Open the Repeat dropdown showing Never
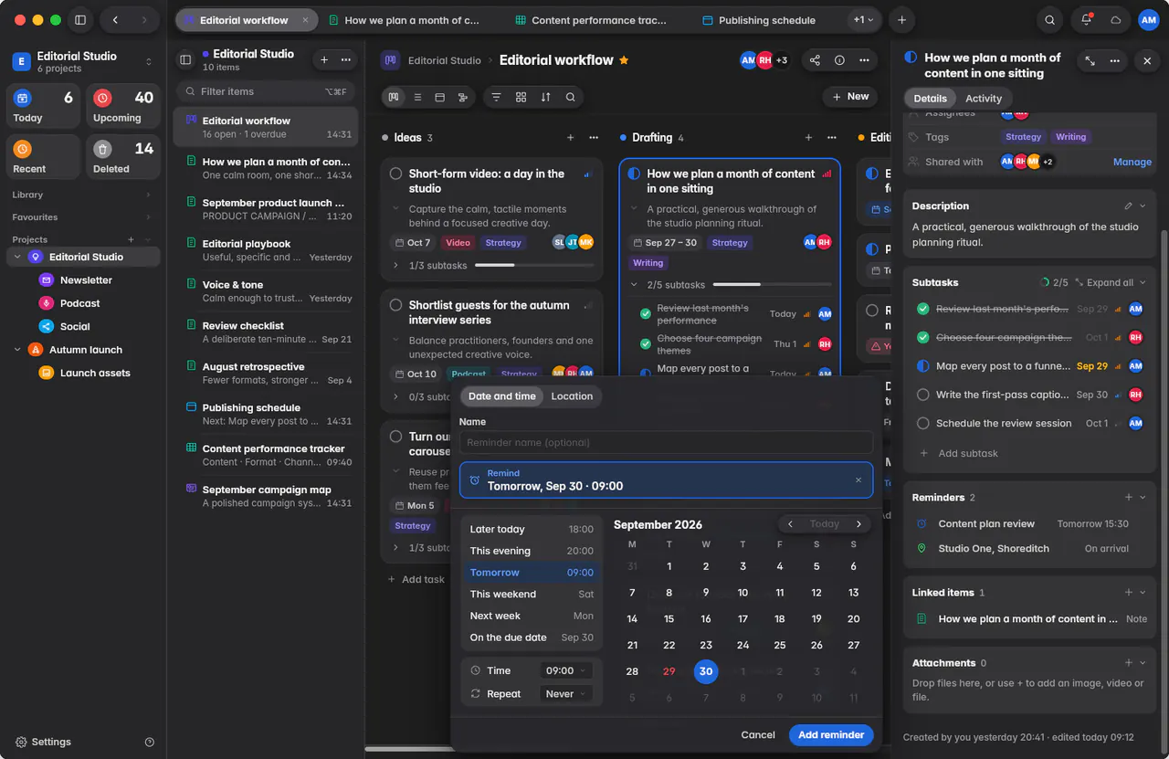The width and height of the screenshot is (1169, 759). click(x=566, y=694)
